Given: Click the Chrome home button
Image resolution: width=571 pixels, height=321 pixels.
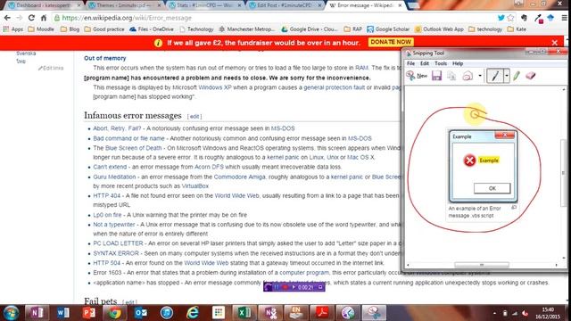Looking at the screenshot, I should click(x=44, y=18).
